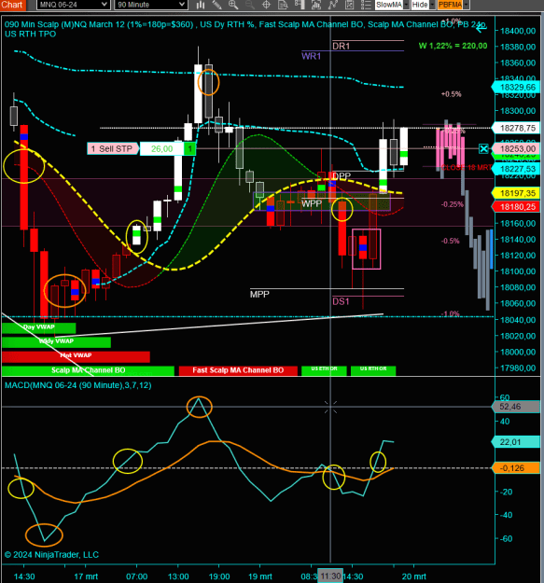The width and height of the screenshot is (544, 583).
Task: Click the 18000,00 price axis label
Action: [x=518, y=352]
